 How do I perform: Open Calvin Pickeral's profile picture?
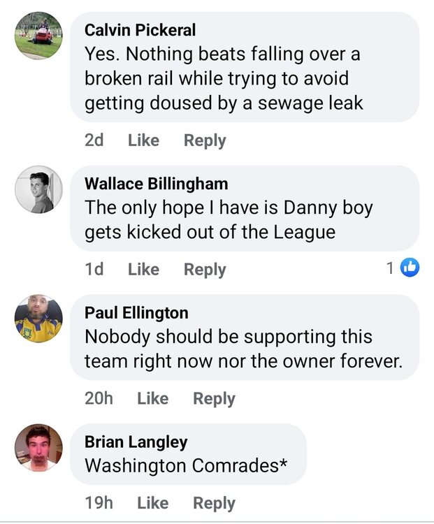pos(39,37)
